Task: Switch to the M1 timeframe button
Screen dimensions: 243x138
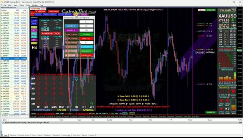Action: (34, 43)
